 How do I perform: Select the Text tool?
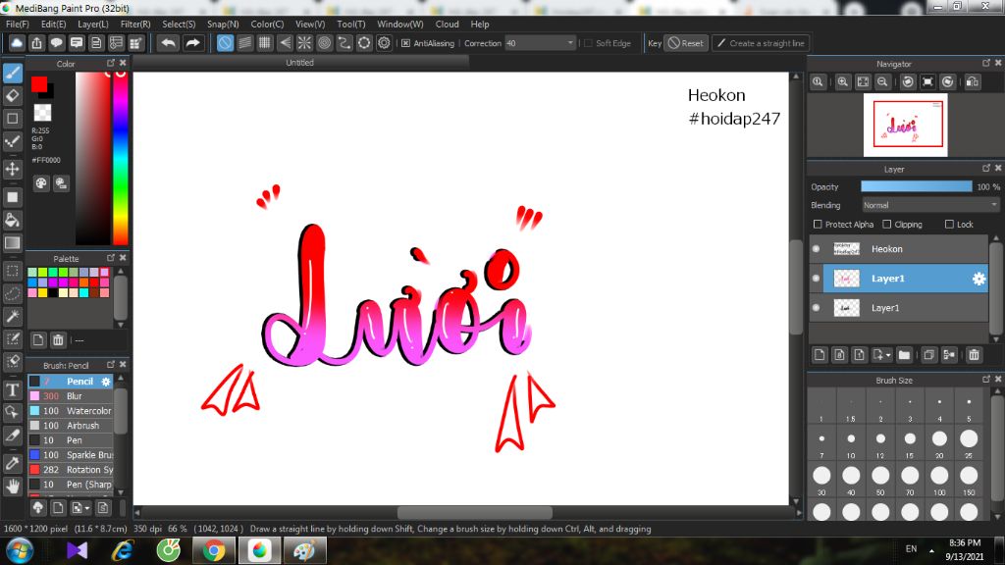pyautogui.click(x=12, y=389)
